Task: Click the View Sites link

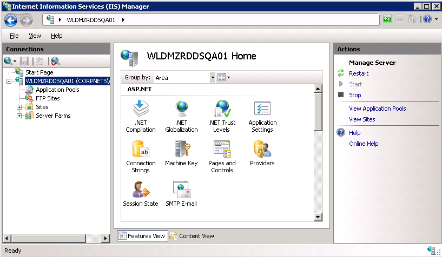Action: (362, 119)
